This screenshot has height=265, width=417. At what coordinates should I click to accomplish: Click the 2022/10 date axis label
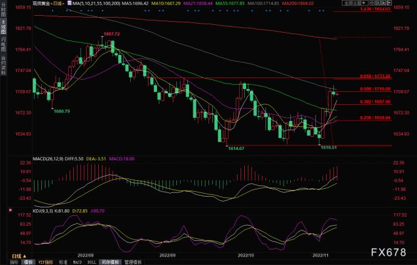point(245,255)
